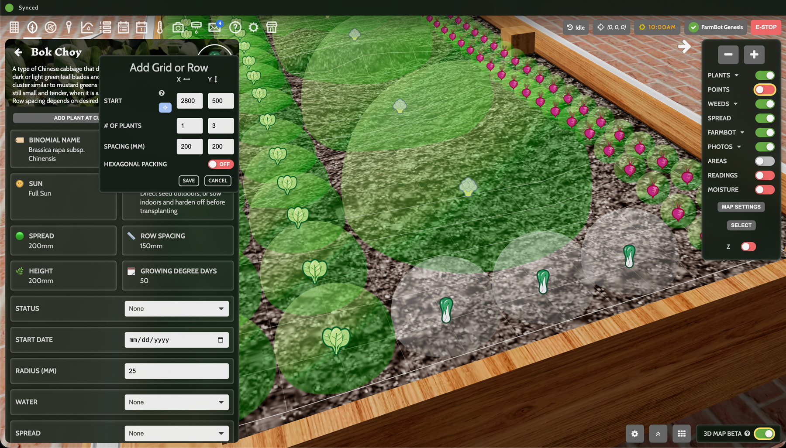
Task: Turn off the 3D Map Beta toggle
Action: click(764, 434)
